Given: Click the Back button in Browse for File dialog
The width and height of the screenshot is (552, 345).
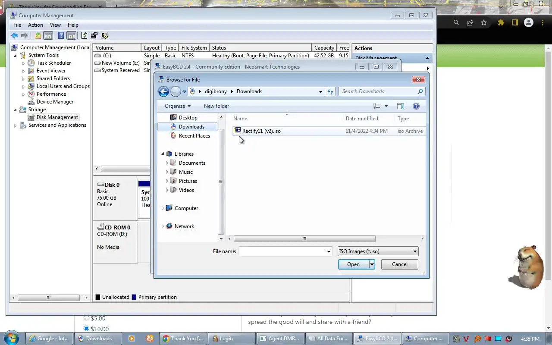Looking at the screenshot, I should coord(163,91).
